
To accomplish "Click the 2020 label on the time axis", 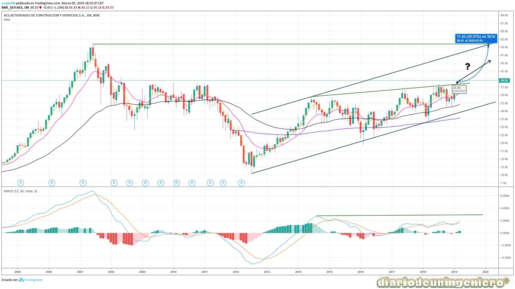I will click(x=485, y=272).
